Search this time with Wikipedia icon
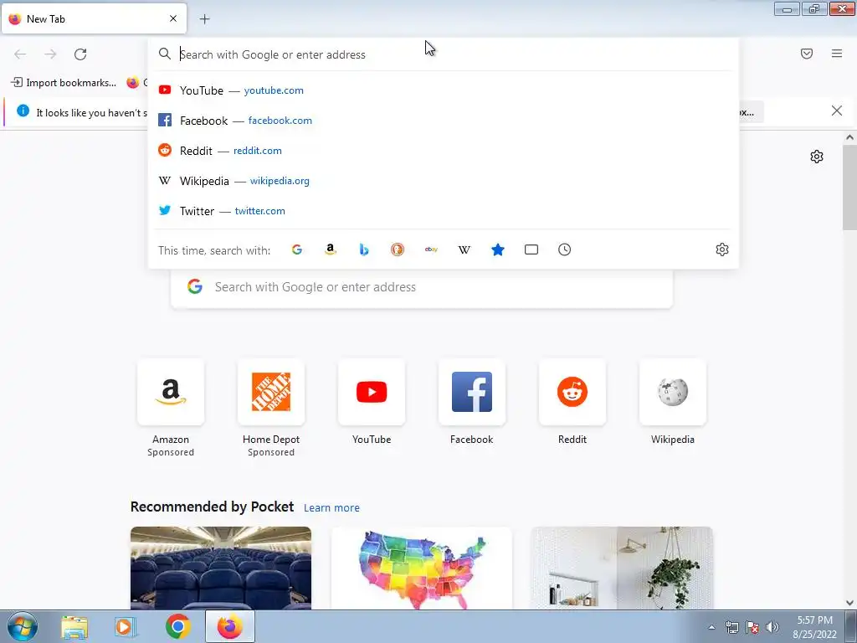Viewport: 857px width, 643px height. tap(464, 249)
